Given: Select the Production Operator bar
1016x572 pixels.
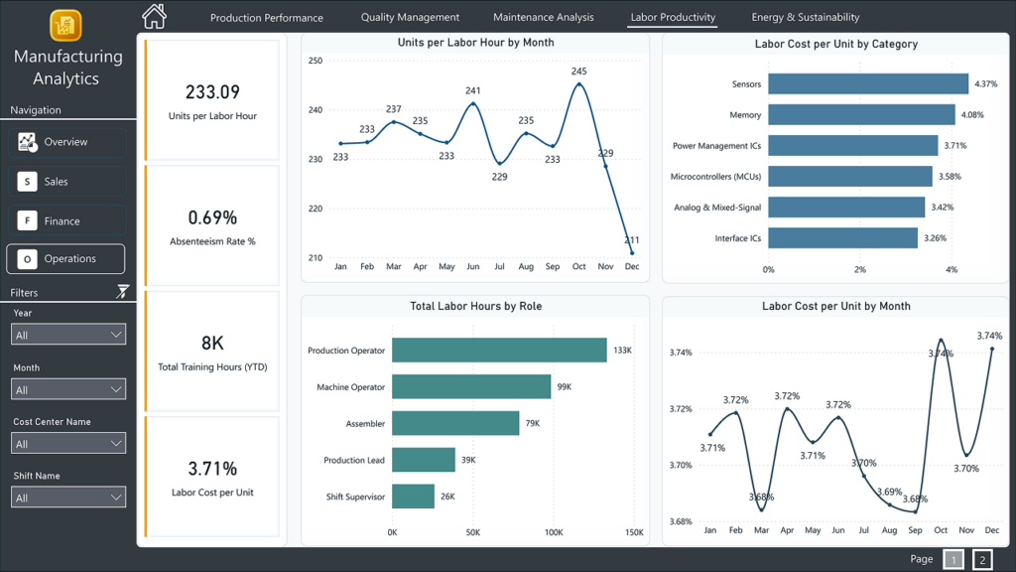Looking at the screenshot, I should (499, 351).
